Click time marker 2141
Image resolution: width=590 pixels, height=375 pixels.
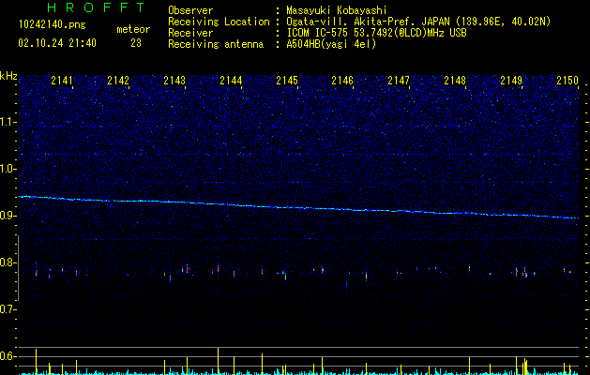tap(62, 81)
